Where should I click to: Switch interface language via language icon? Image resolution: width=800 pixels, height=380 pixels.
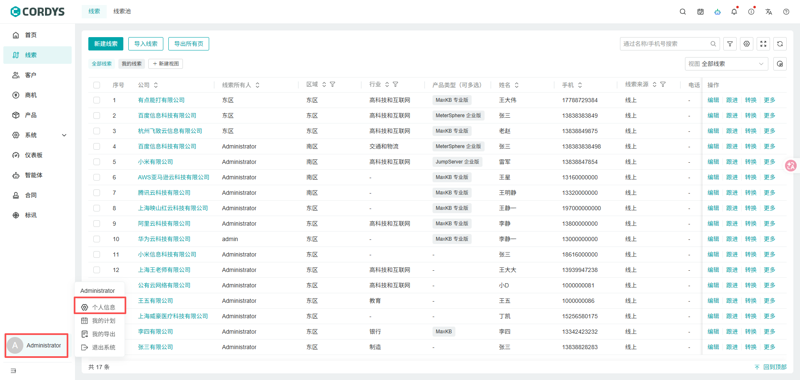pyautogui.click(x=769, y=12)
